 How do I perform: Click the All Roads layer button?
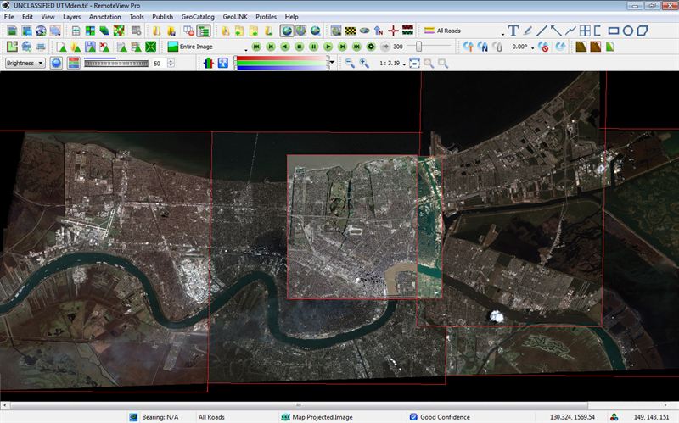click(442, 31)
